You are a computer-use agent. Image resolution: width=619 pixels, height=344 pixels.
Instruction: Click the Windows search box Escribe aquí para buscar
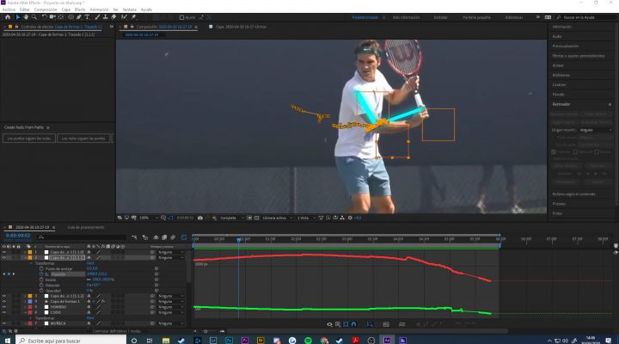(71, 340)
